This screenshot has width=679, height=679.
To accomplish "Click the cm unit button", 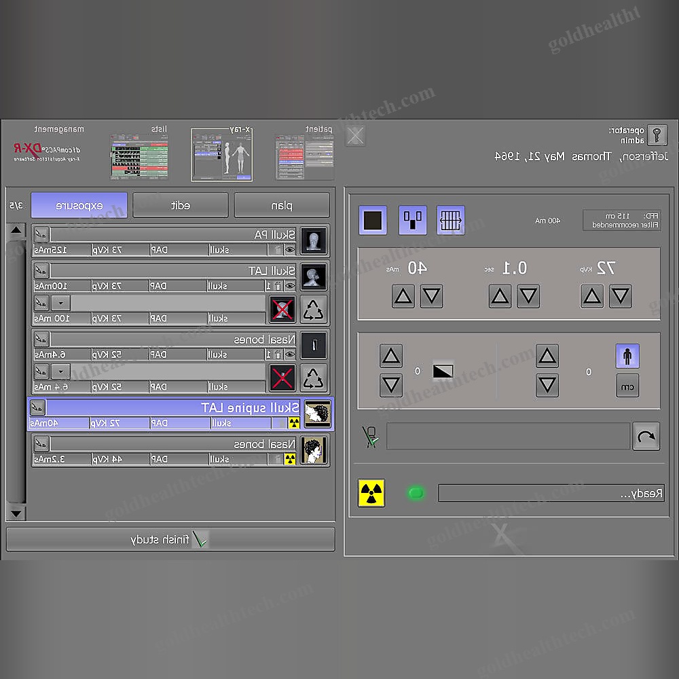I will click(x=627, y=386).
